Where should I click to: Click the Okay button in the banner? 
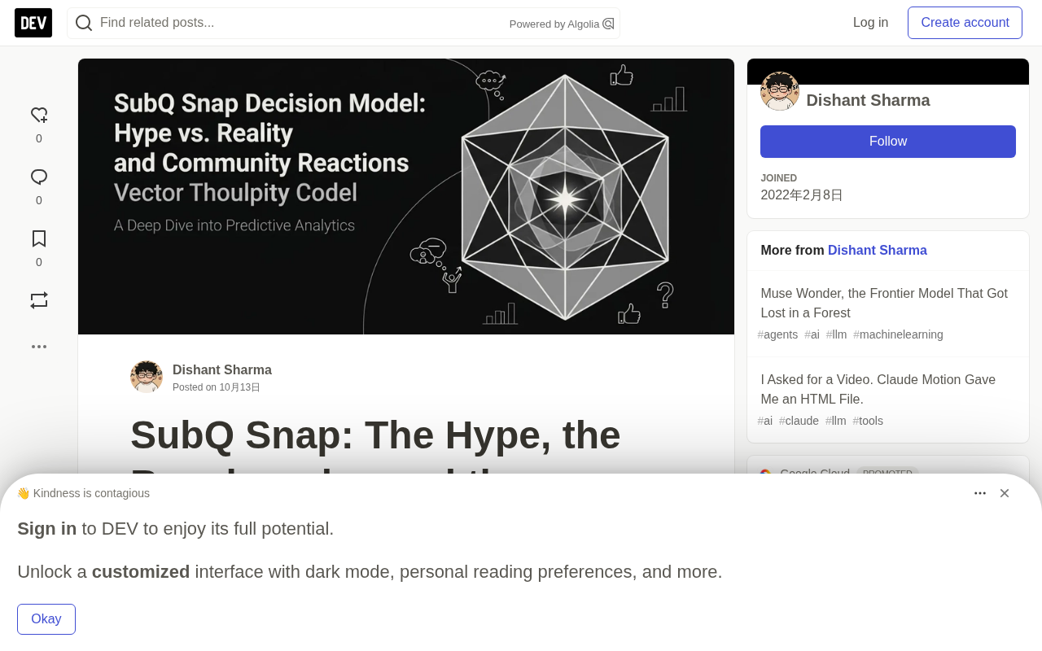tap(46, 619)
